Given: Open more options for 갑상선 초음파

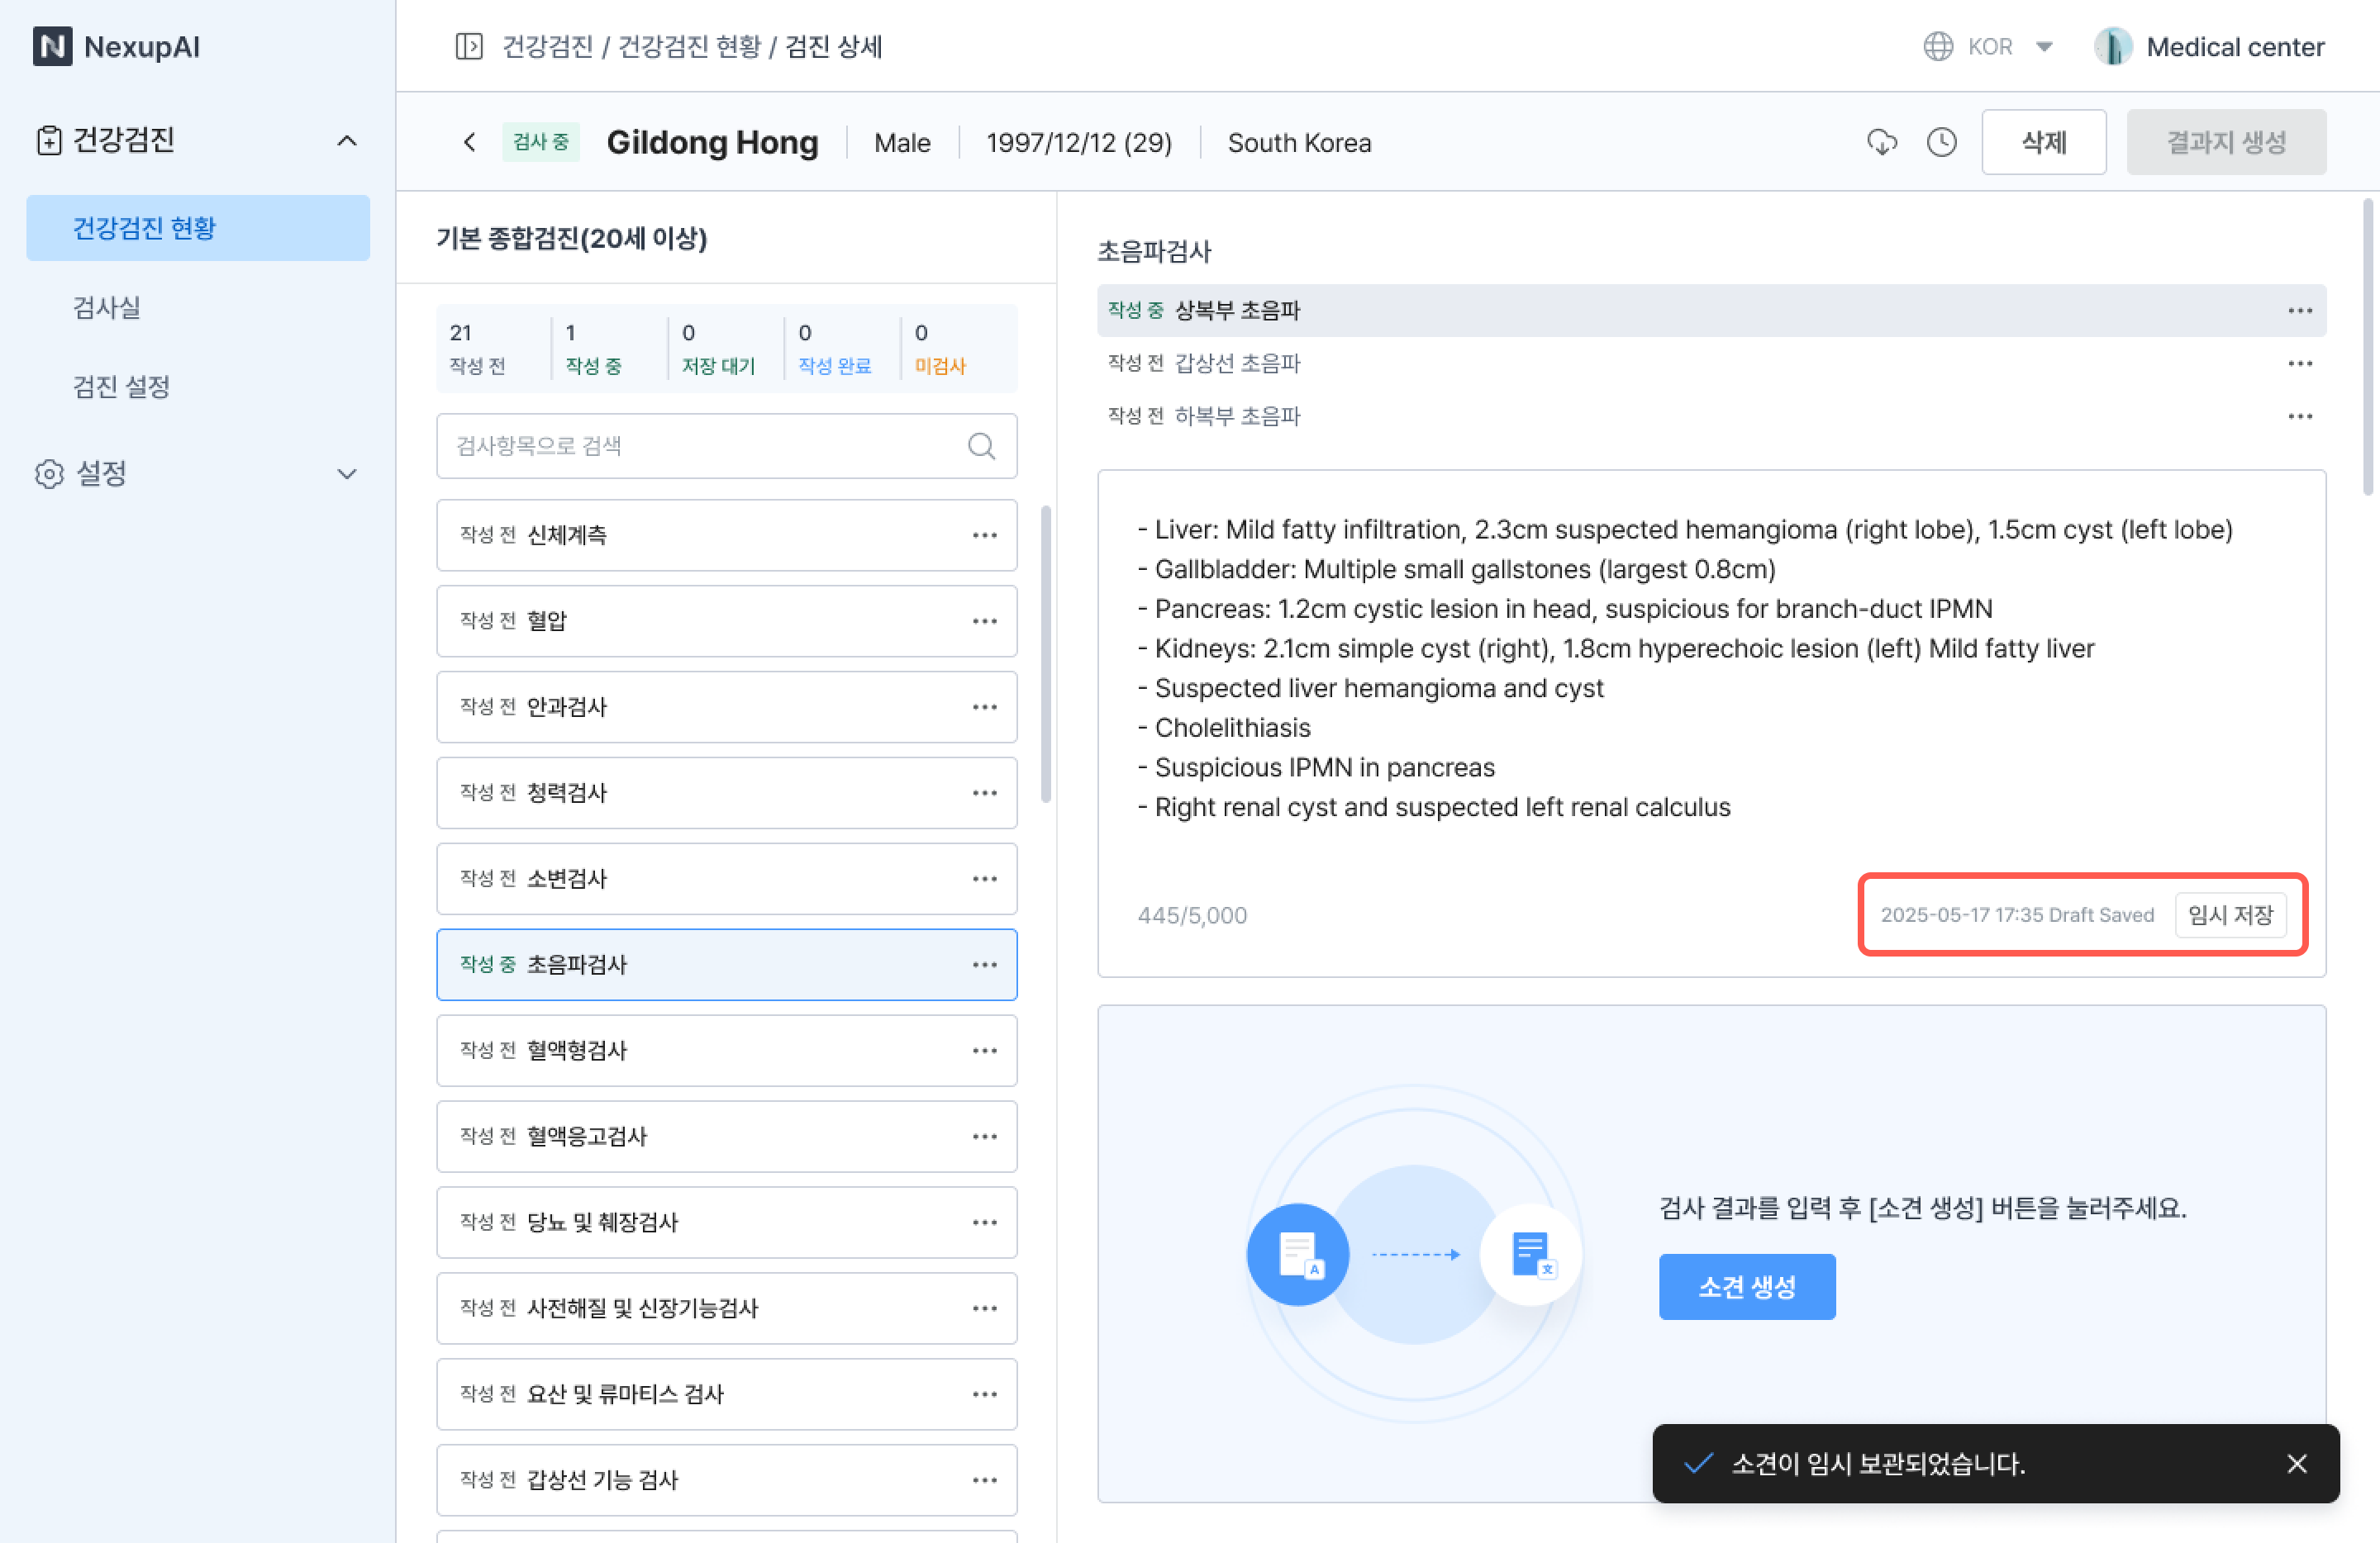Looking at the screenshot, I should coord(2299,363).
